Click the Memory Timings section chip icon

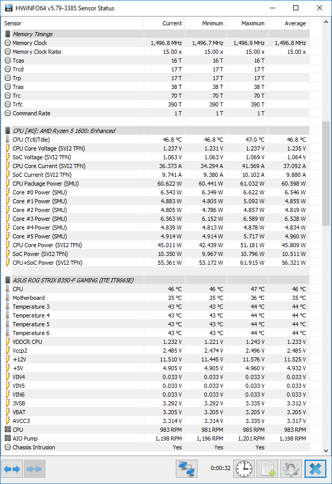(x=8, y=34)
